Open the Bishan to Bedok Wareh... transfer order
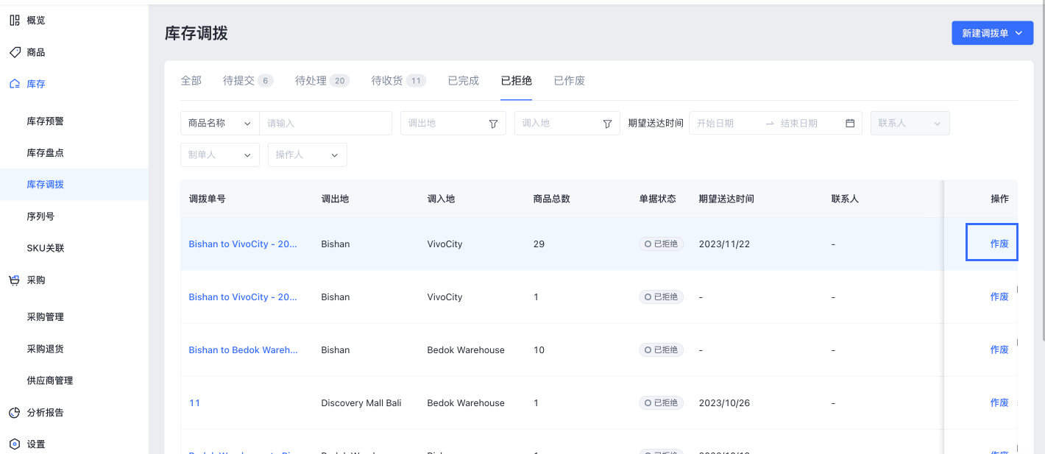 (244, 350)
